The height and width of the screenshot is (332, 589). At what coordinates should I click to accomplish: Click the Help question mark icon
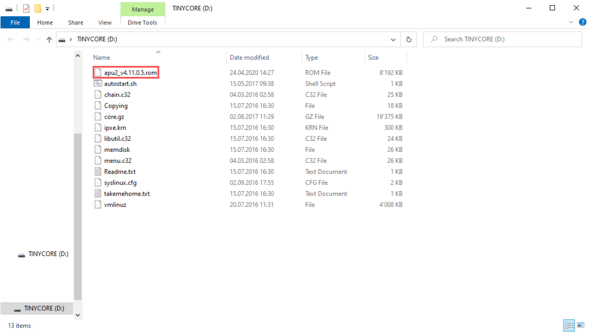point(582,22)
